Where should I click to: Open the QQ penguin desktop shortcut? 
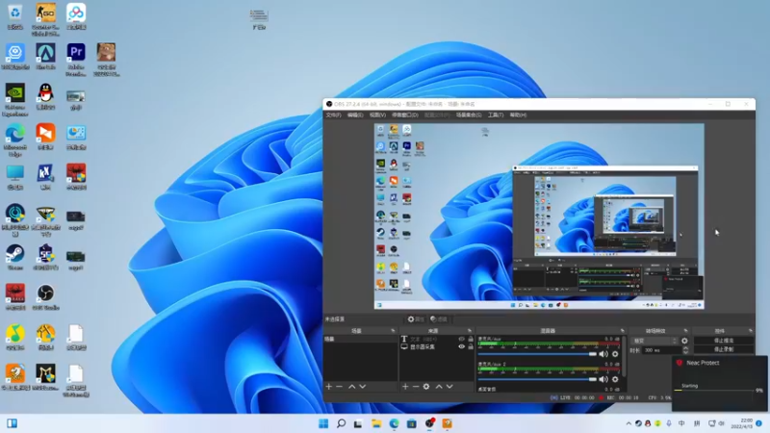tap(45, 95)
